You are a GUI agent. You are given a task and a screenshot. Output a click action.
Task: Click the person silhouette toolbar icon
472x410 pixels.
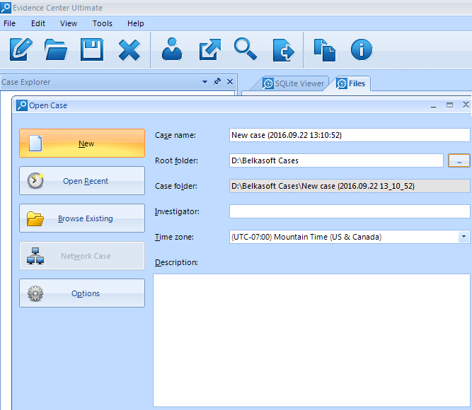(x=172, y=49)
